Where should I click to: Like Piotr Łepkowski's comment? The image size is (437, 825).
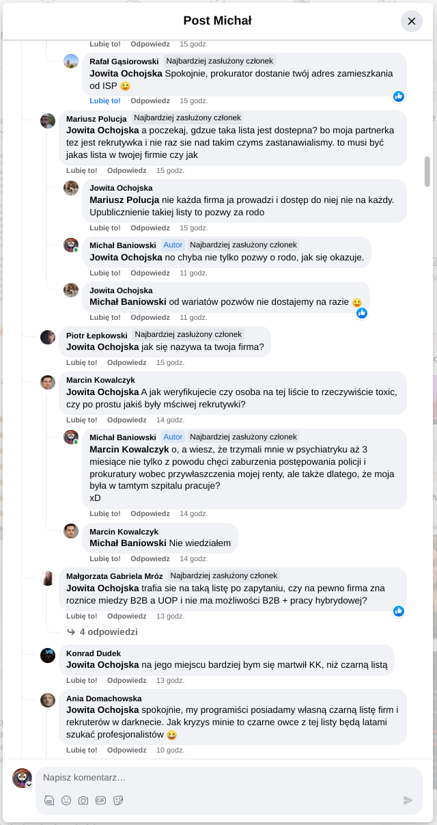coord(82,362)
